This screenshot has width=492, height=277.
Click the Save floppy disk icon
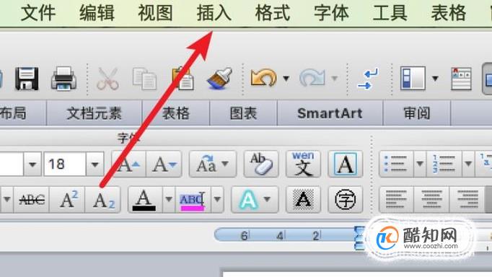tap(27, 79)
